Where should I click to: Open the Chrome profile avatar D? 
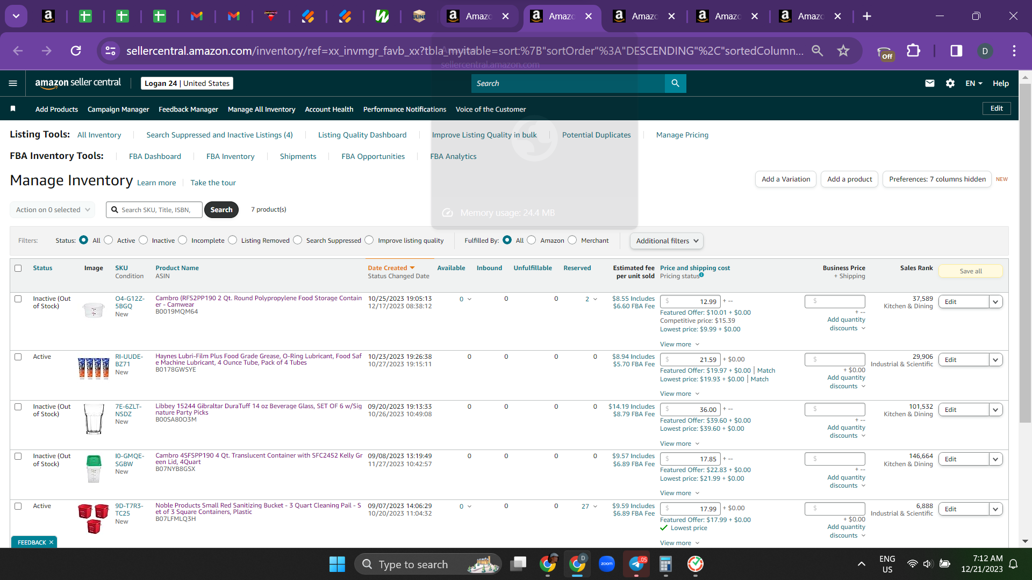click(985, 51)
